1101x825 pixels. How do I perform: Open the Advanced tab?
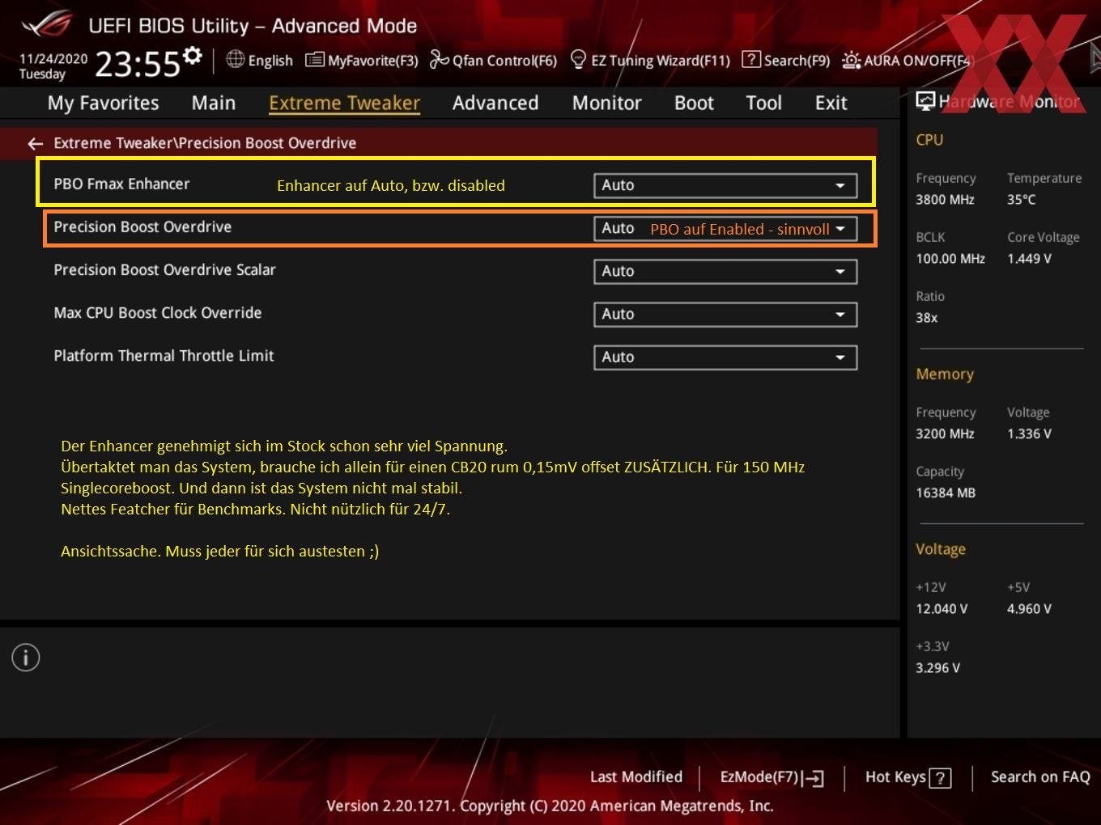click(x=495, y=104)
